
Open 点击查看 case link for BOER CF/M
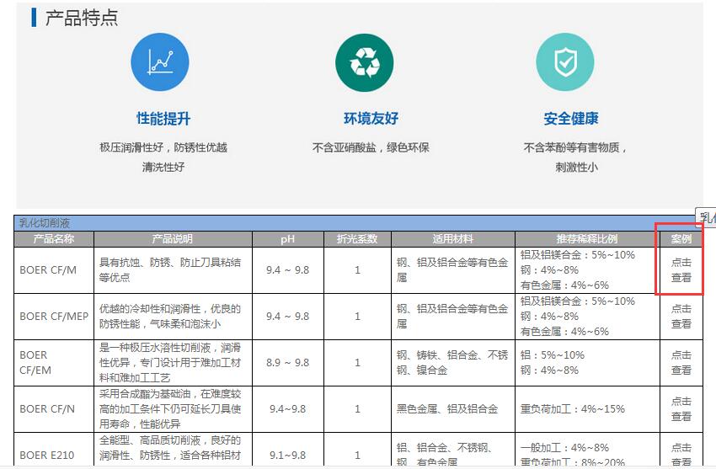(x=681, y=269)
